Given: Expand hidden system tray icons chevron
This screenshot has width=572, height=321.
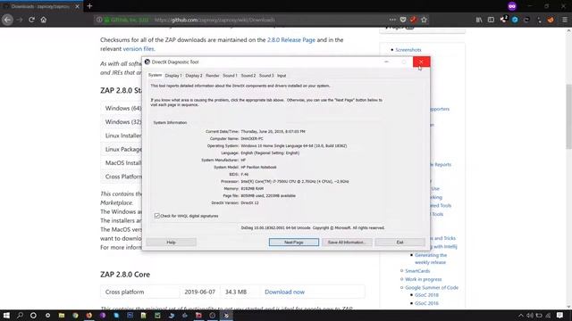Looking at the screenshot, I should click(520, 316).
